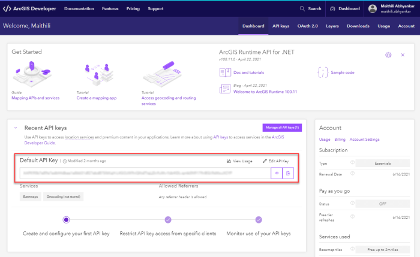The image size is (420, 257).
Task: Go to the OAuth 2.0 tab
Action: (x=308, y=26)
